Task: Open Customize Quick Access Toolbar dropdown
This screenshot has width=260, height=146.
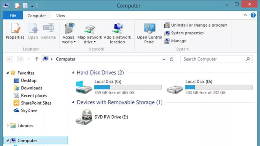Action: pos(32,6)
